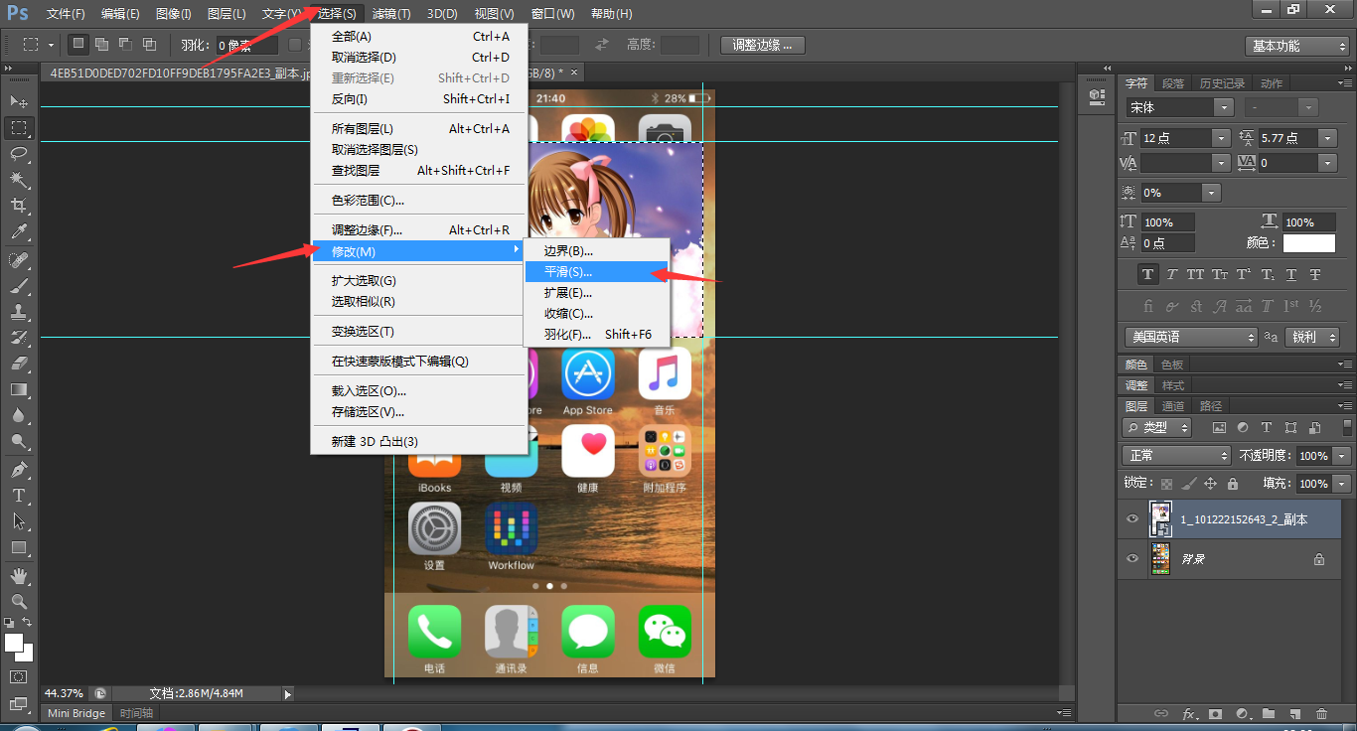Click the 填充 fill value field
The height and width of the screenshot is (731, 1357).
point(1313,484)
